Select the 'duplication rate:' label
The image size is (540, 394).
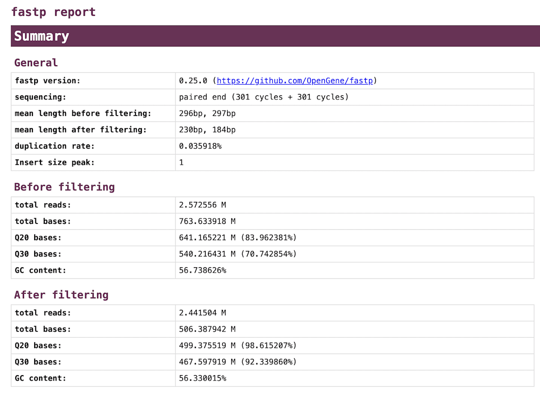54,146
